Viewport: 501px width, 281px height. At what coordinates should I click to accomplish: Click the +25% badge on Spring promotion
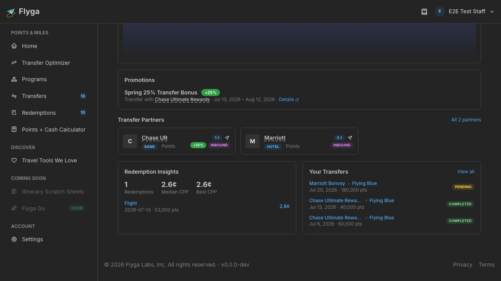(x=211, y=92)
